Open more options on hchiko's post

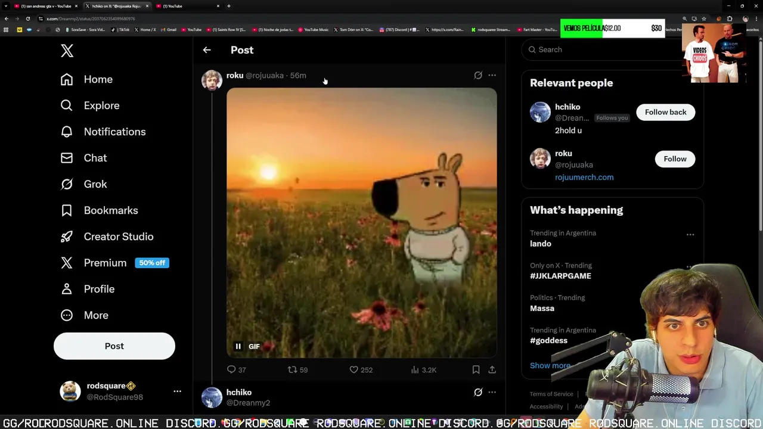click(x=492, y=392)
